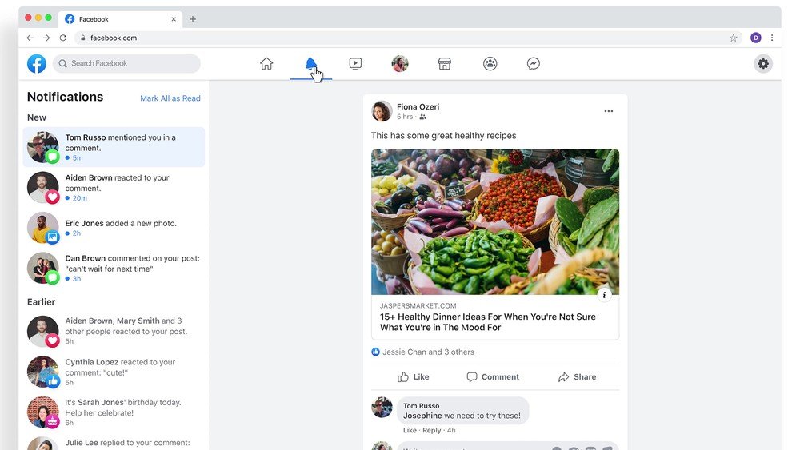Click Tom Russo's name in the comment
Viewport: 800px width, 450px height.
click(421, 406)
